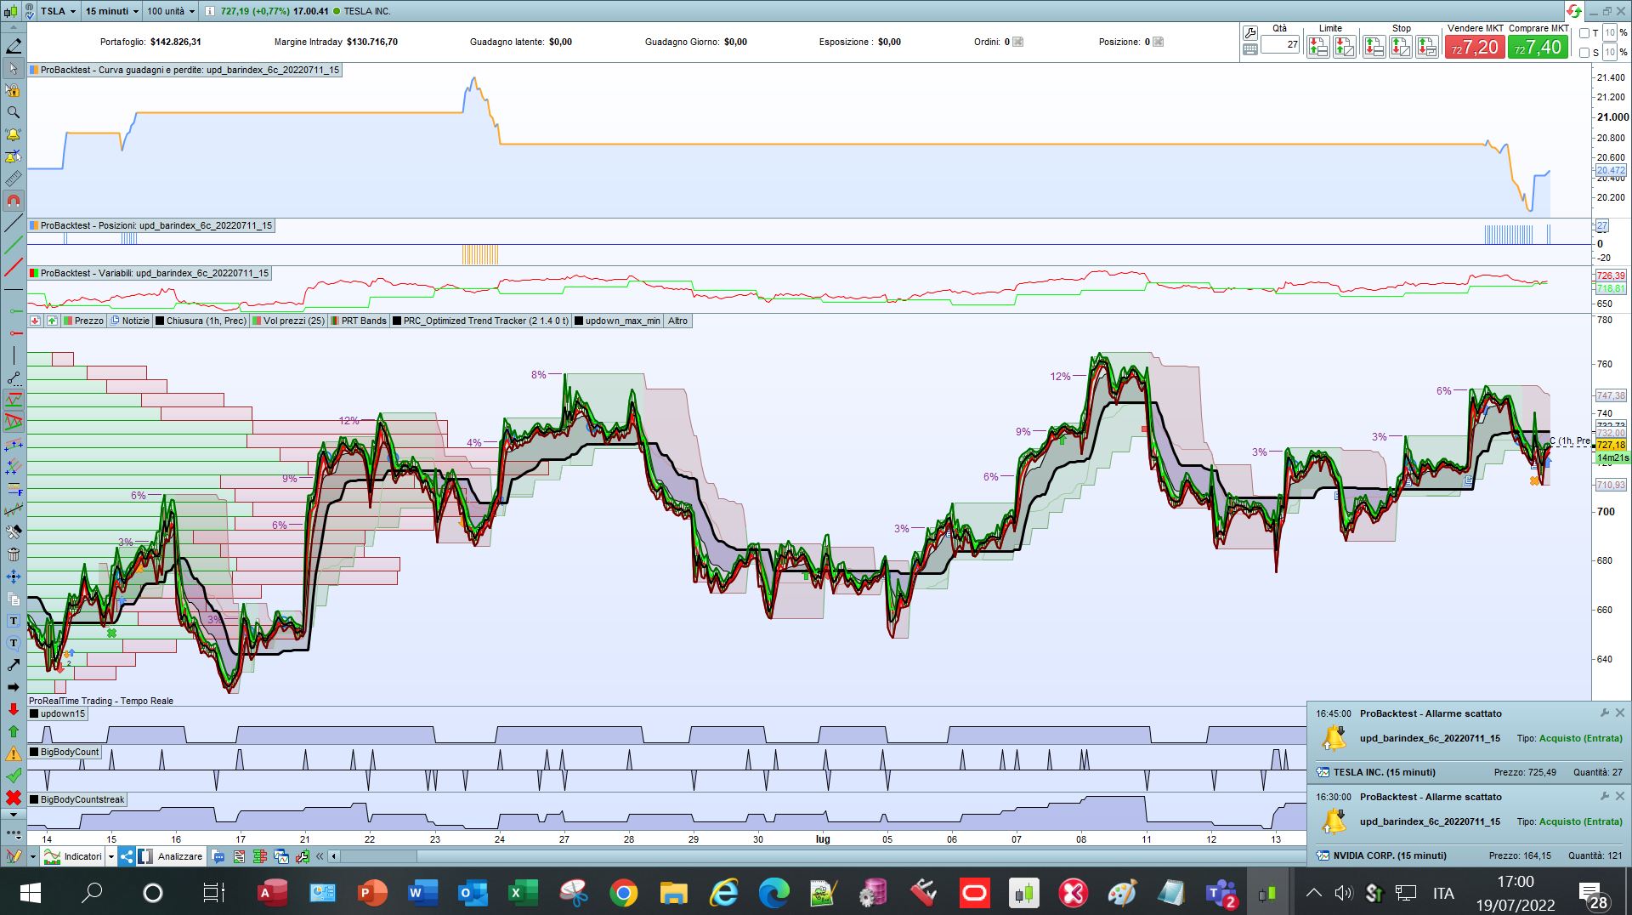1632x915 pixels.
Task: Open the three-dots more tools menu
Action: tap(14, 834)
